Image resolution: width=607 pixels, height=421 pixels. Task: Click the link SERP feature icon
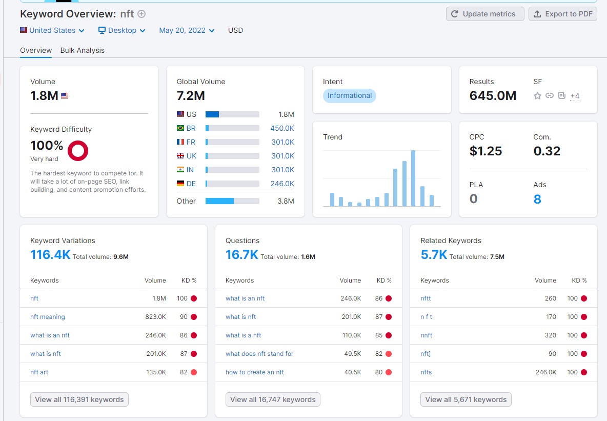[x=550, y=95]
